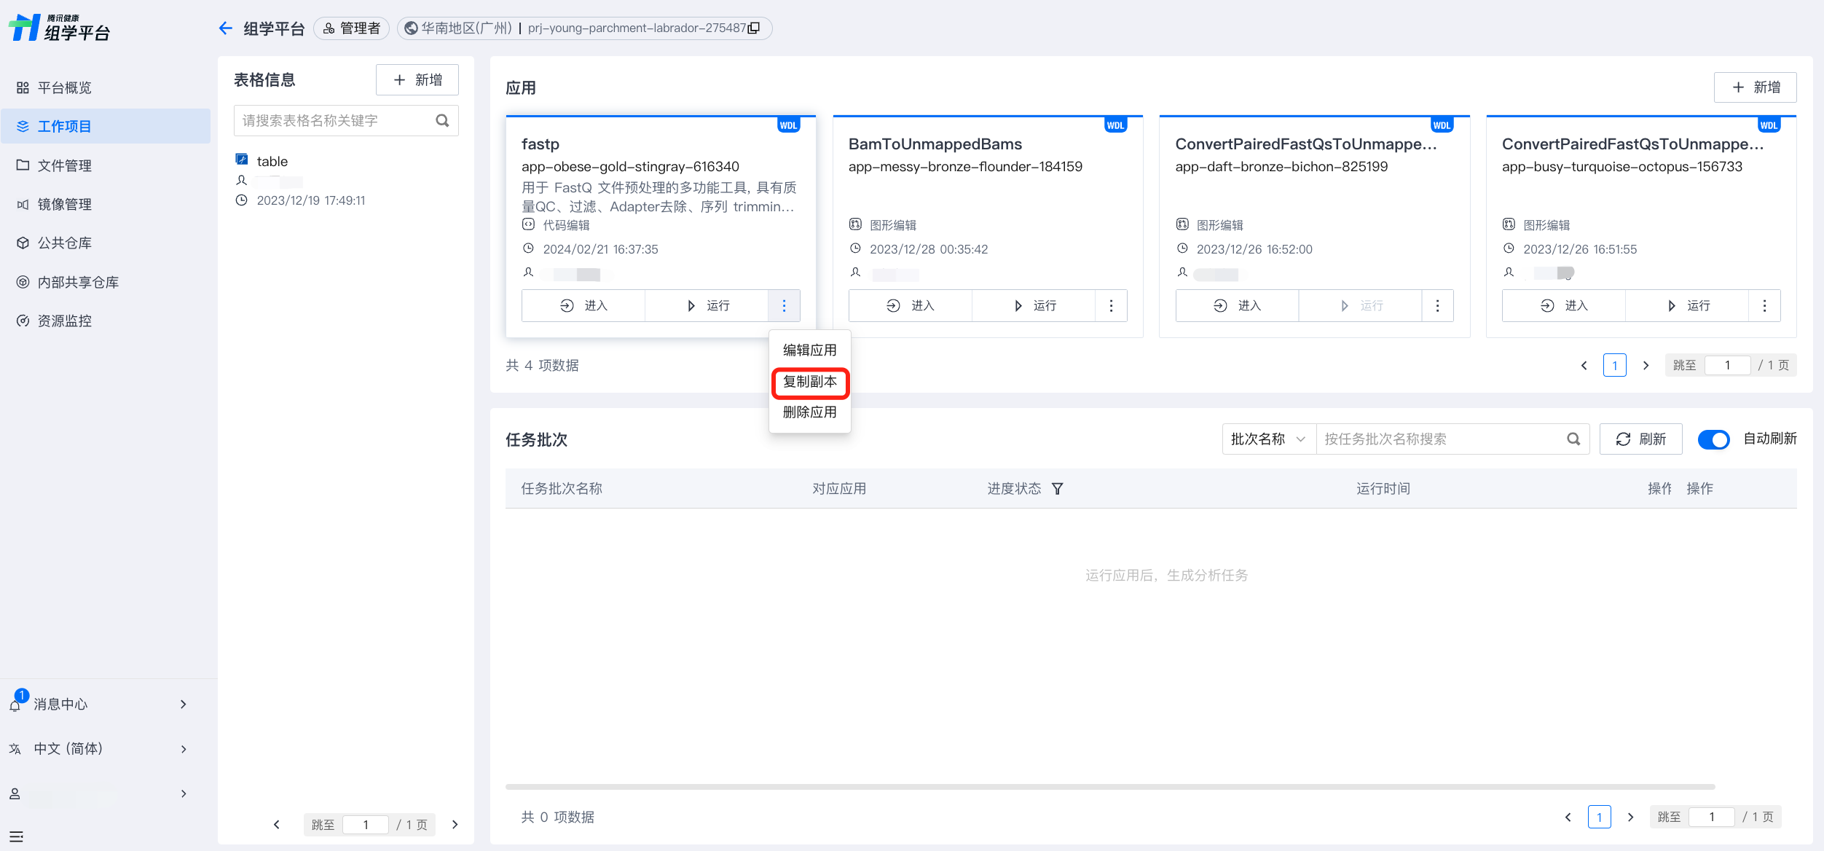Collapse the sidebar via bottom menu icon
The image size is (1824, 851).
point(16,836)
